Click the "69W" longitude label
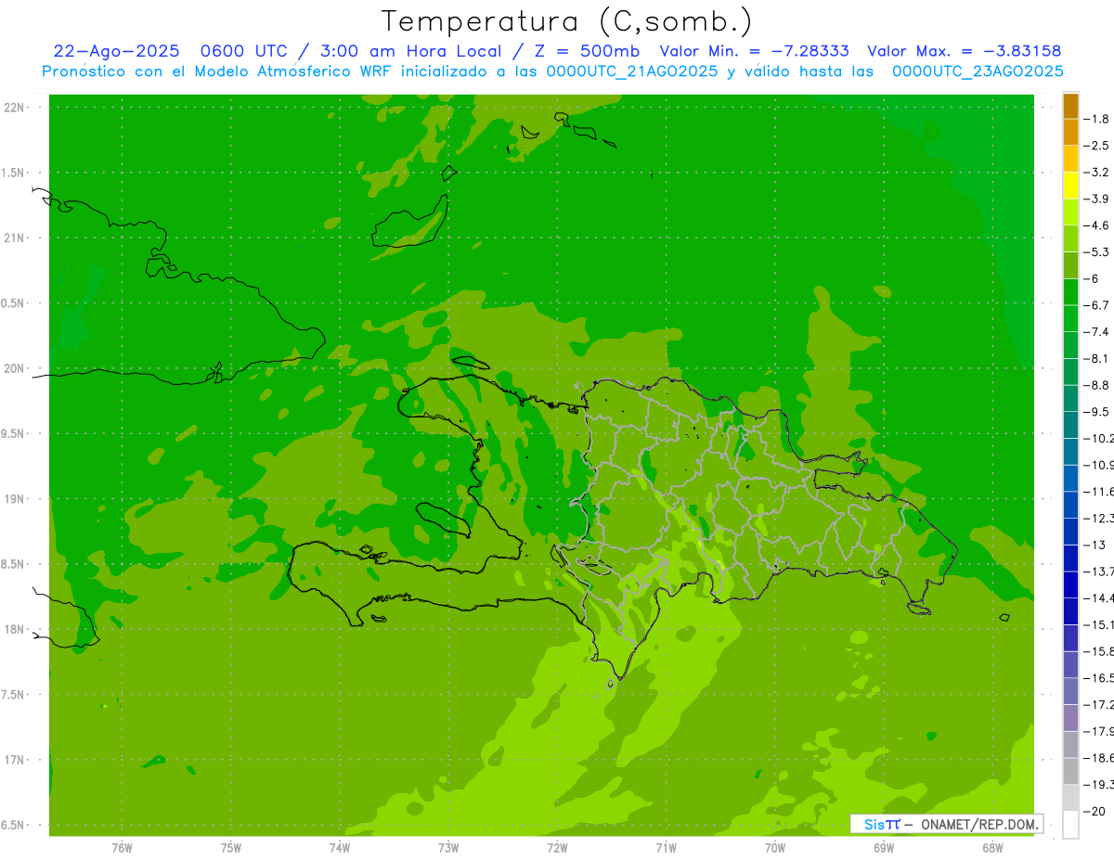 (884, 848)
